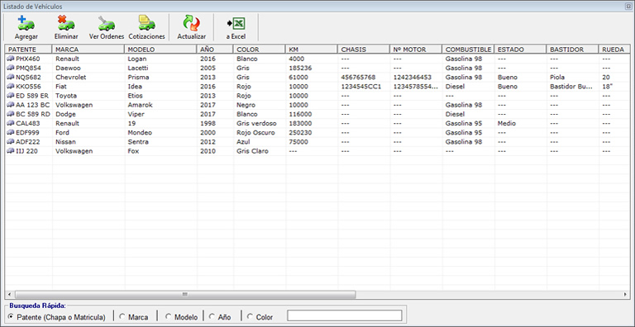Viewport: 635px width, 327px height.
Task: Sort by the KM column header
Action: pos(312,50)
